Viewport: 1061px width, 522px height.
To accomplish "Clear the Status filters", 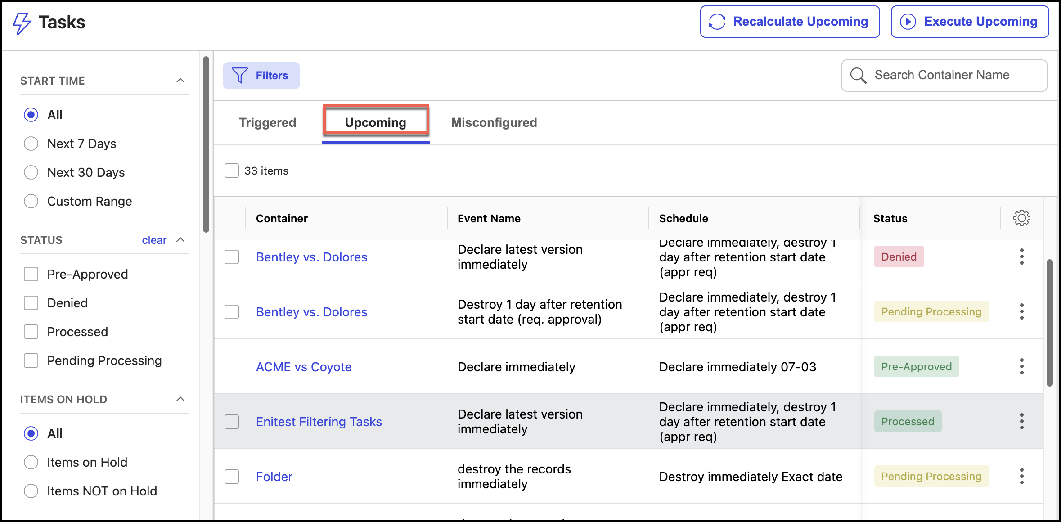I will coord(154,240).
